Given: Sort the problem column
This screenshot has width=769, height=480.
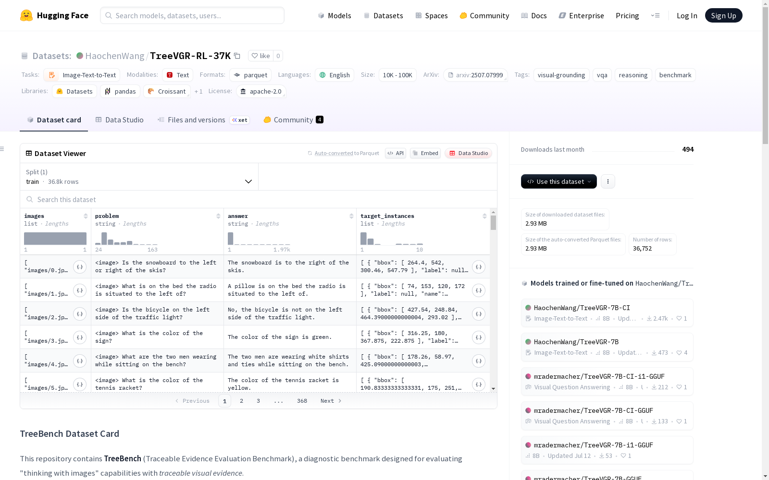Looking at the screenshot, I should [x=218, y=216].
